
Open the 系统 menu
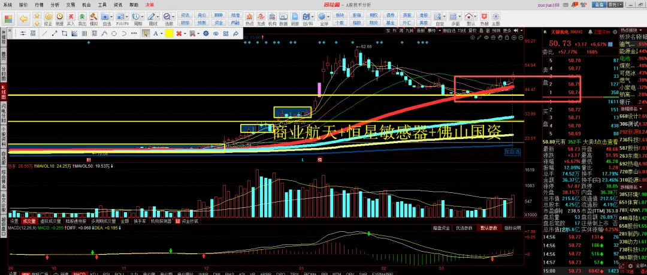coord(8,5)
